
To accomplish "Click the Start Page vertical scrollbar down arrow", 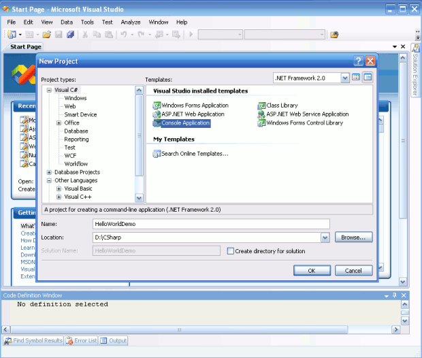I will pyautogui.click(x=403, y=282).
